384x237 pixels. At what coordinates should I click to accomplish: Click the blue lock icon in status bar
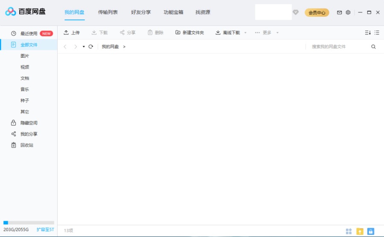370,231
